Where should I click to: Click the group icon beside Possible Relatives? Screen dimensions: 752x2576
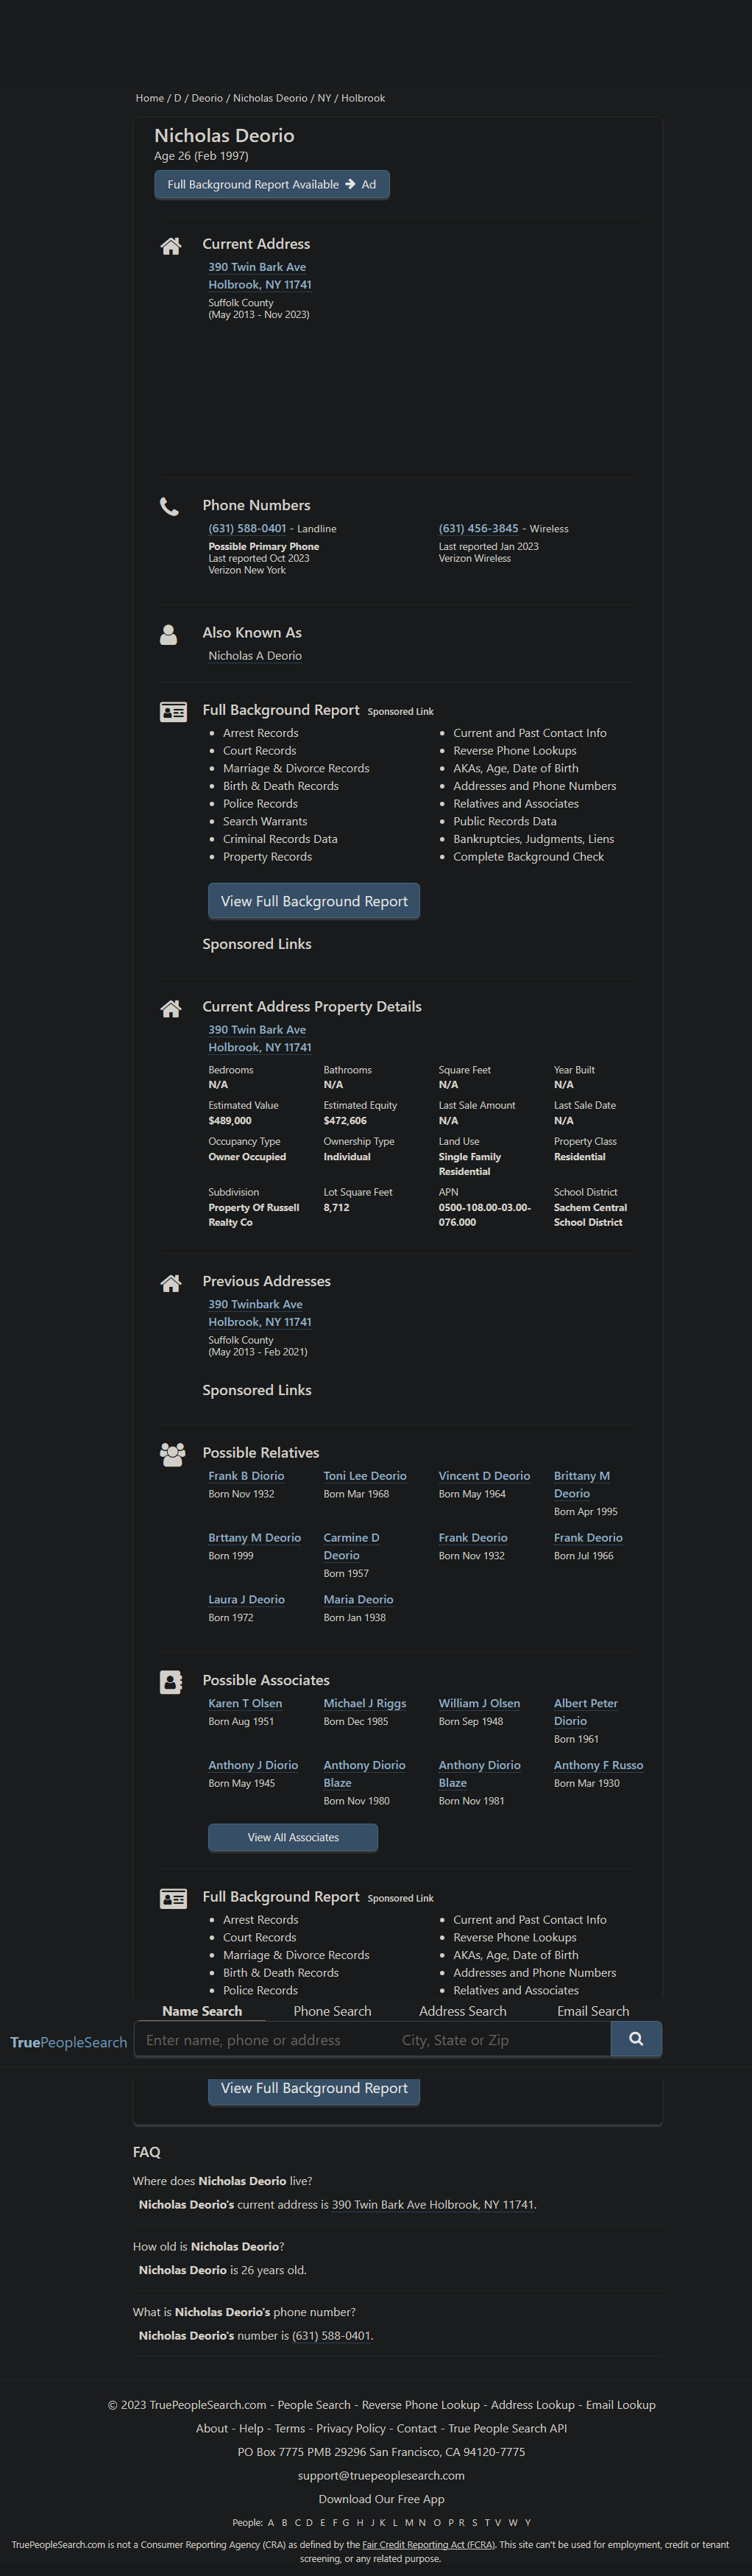(173, 1454)
